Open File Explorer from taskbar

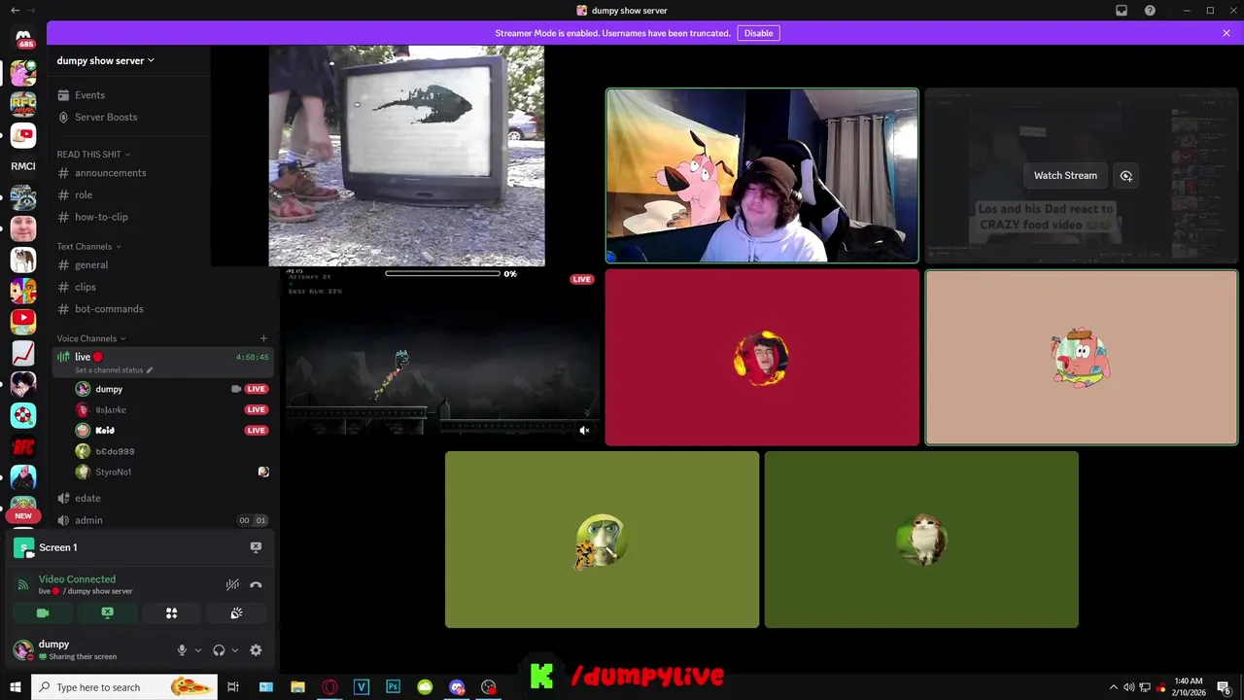click(297, 687)
